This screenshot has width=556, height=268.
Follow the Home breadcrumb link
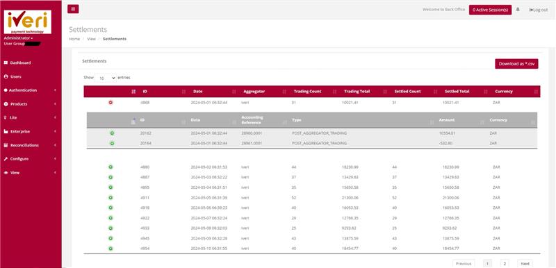(x=74, y=39)
